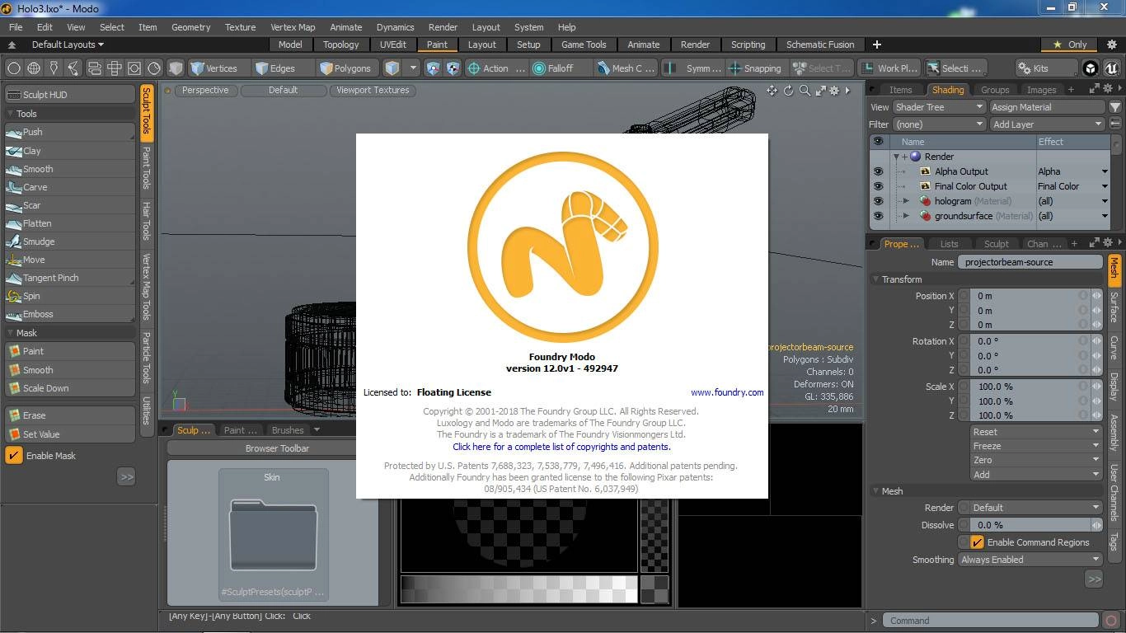Toggle the Enable Mask checkbox
The width and height of the screenshot is (1126, 633).
[x=14, y=456]
